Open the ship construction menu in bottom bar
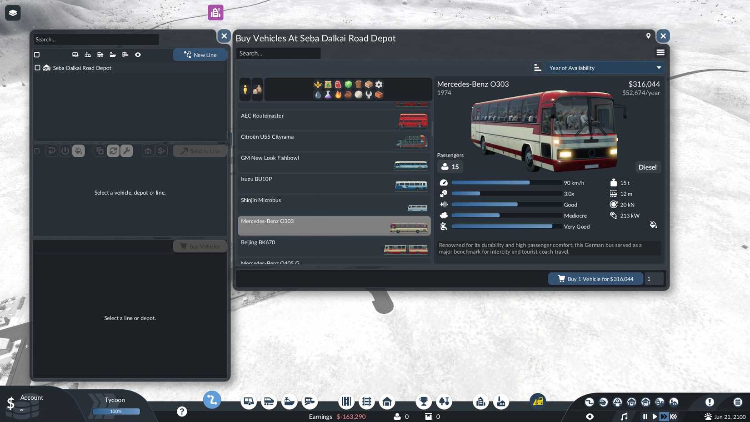This screenshot has width=750, height=422. (289, 402)
